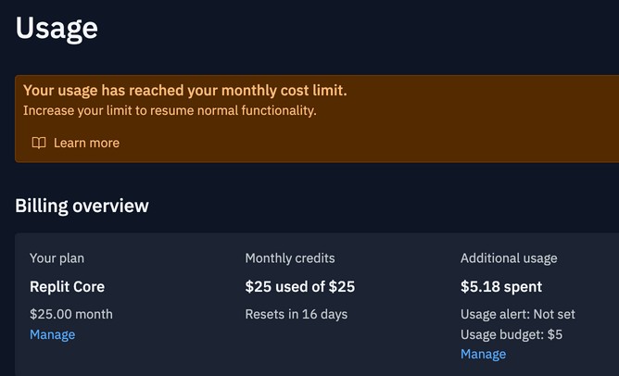Click the Your plan label

[57, 258]
